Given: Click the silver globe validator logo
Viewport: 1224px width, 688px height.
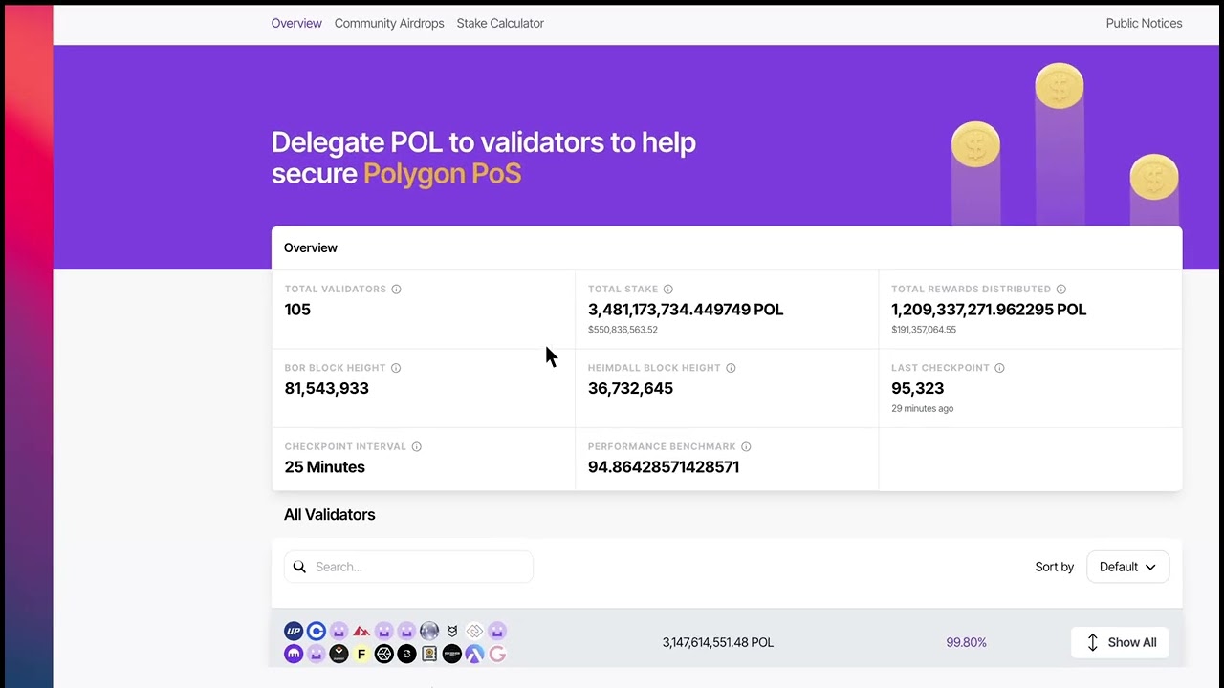Looking at the screenshot, I should (x=429, y=631).
